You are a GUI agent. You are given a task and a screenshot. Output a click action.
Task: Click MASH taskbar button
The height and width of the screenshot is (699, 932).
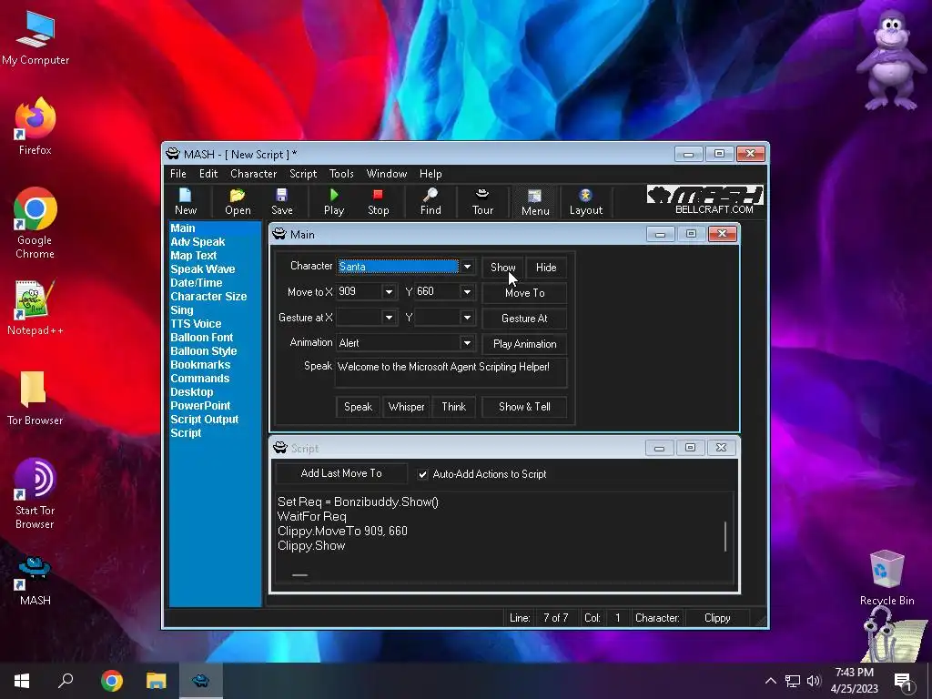pos(201,681)
